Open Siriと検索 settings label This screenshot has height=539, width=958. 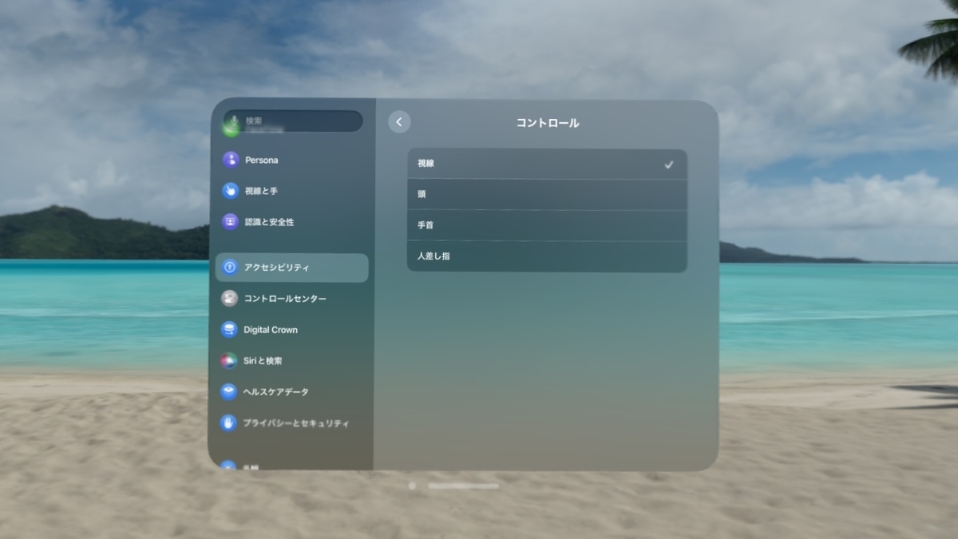[263, 361]
